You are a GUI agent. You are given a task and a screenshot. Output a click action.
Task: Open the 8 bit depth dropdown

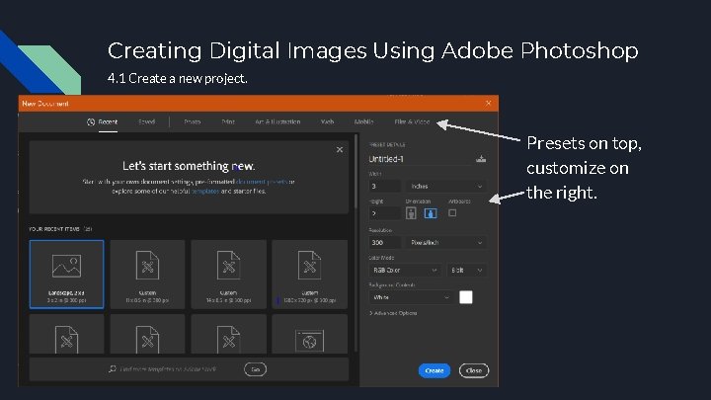pyautogui.click(x=466, y=270)
